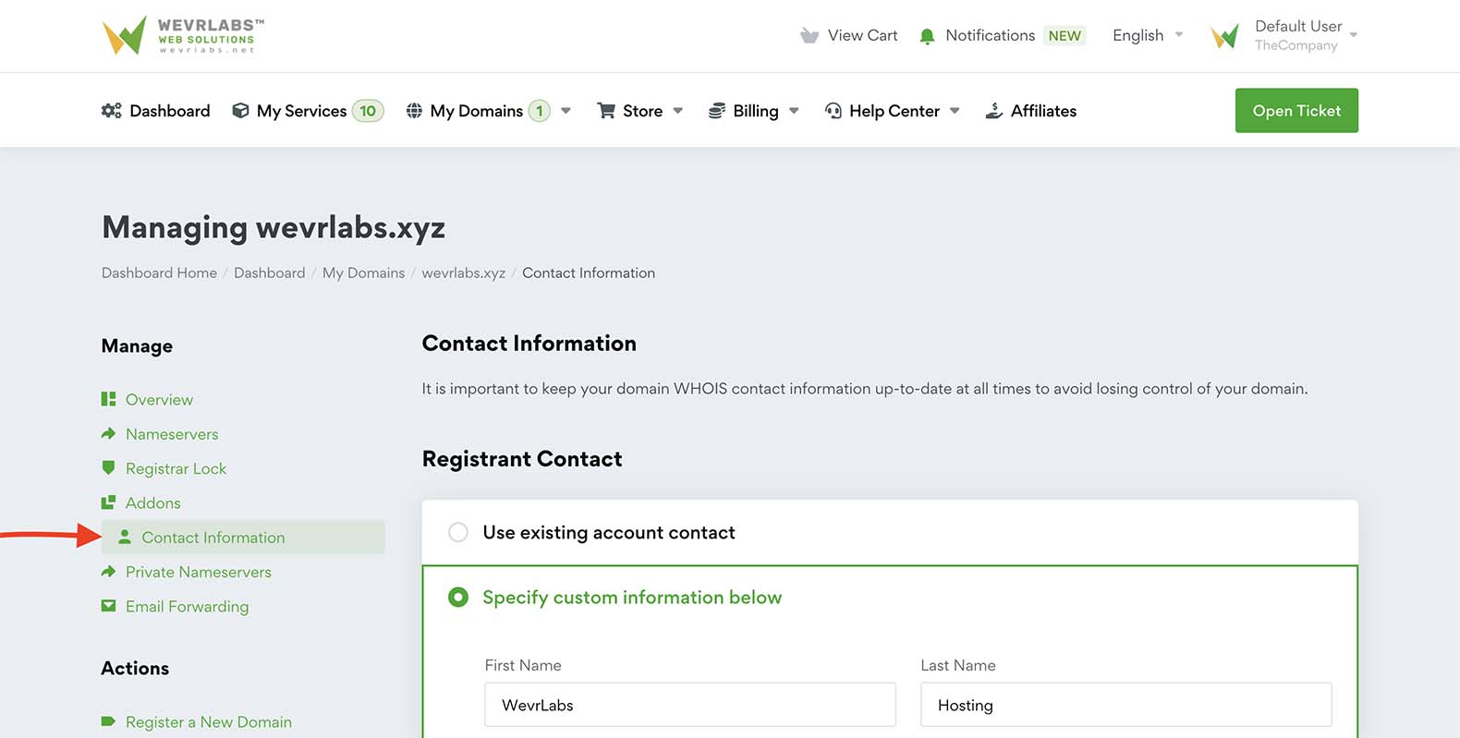Click the My Services count badge 10
The width and height of the screenshot is (1460, 738).
368,111
